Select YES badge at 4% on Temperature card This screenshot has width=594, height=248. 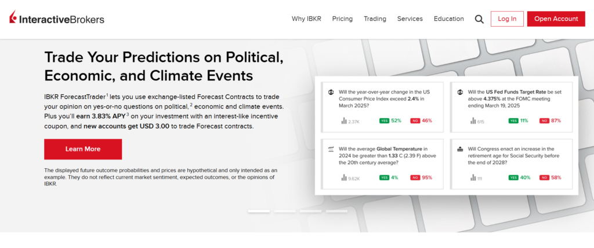coord(384,177)
